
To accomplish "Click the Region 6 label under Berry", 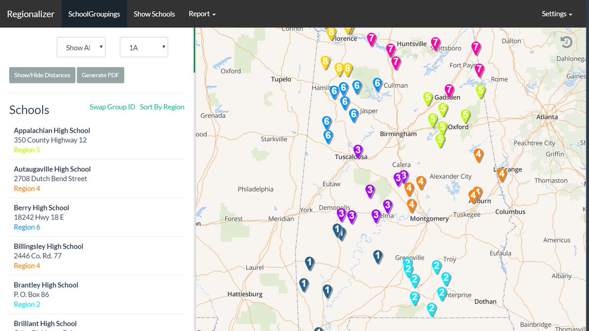I will (27, 227).
